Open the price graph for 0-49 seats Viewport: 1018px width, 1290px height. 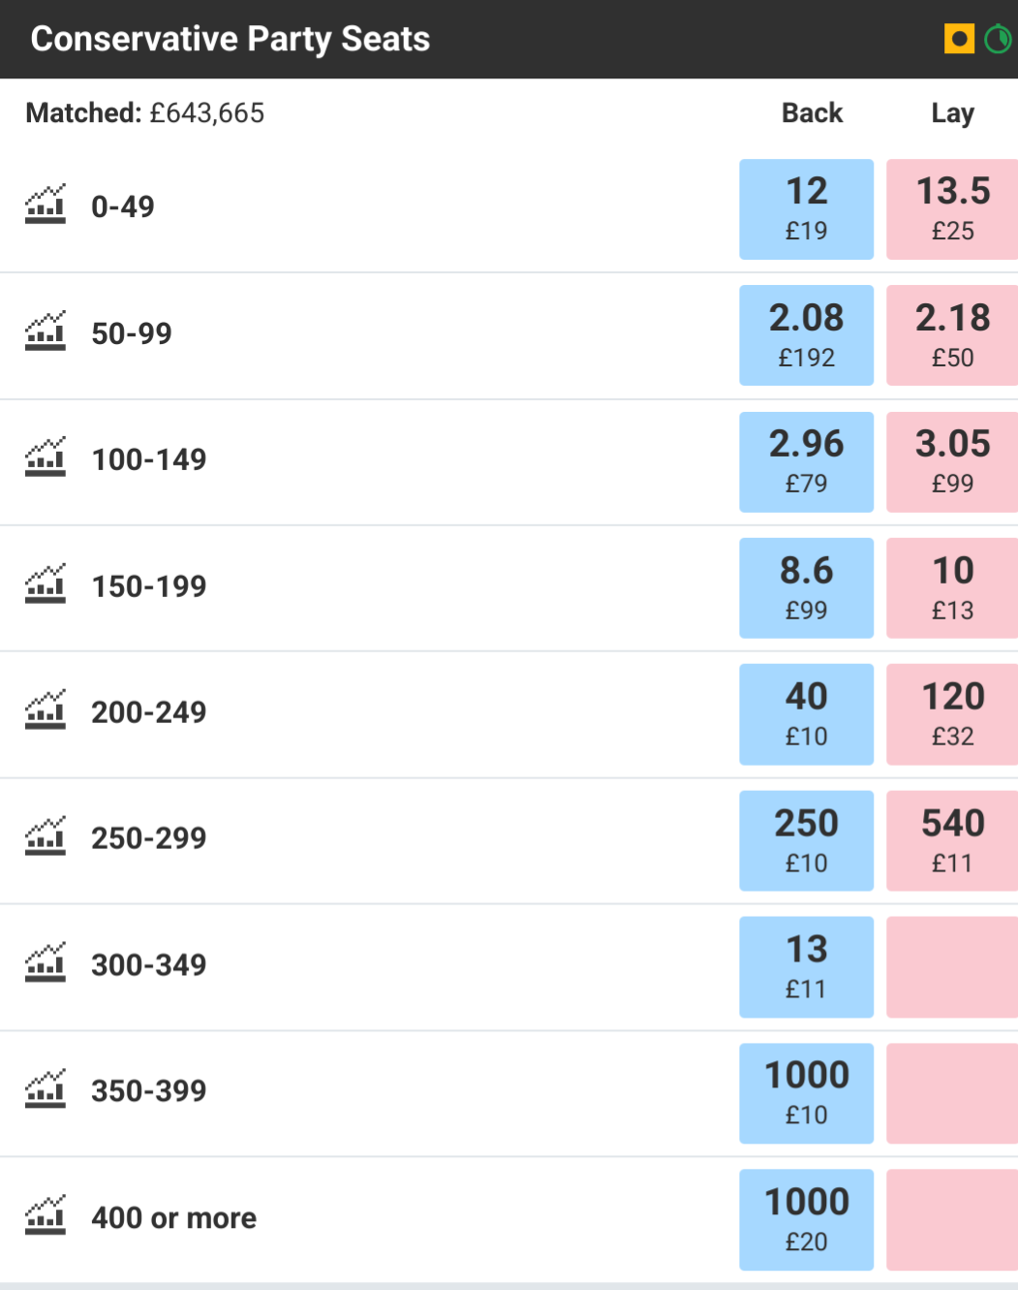46,205
